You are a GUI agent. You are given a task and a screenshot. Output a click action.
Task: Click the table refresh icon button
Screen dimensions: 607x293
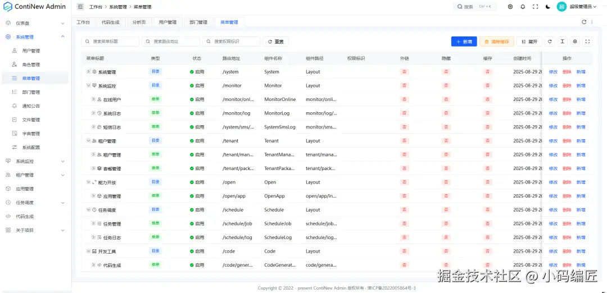(x=550, y=42)
